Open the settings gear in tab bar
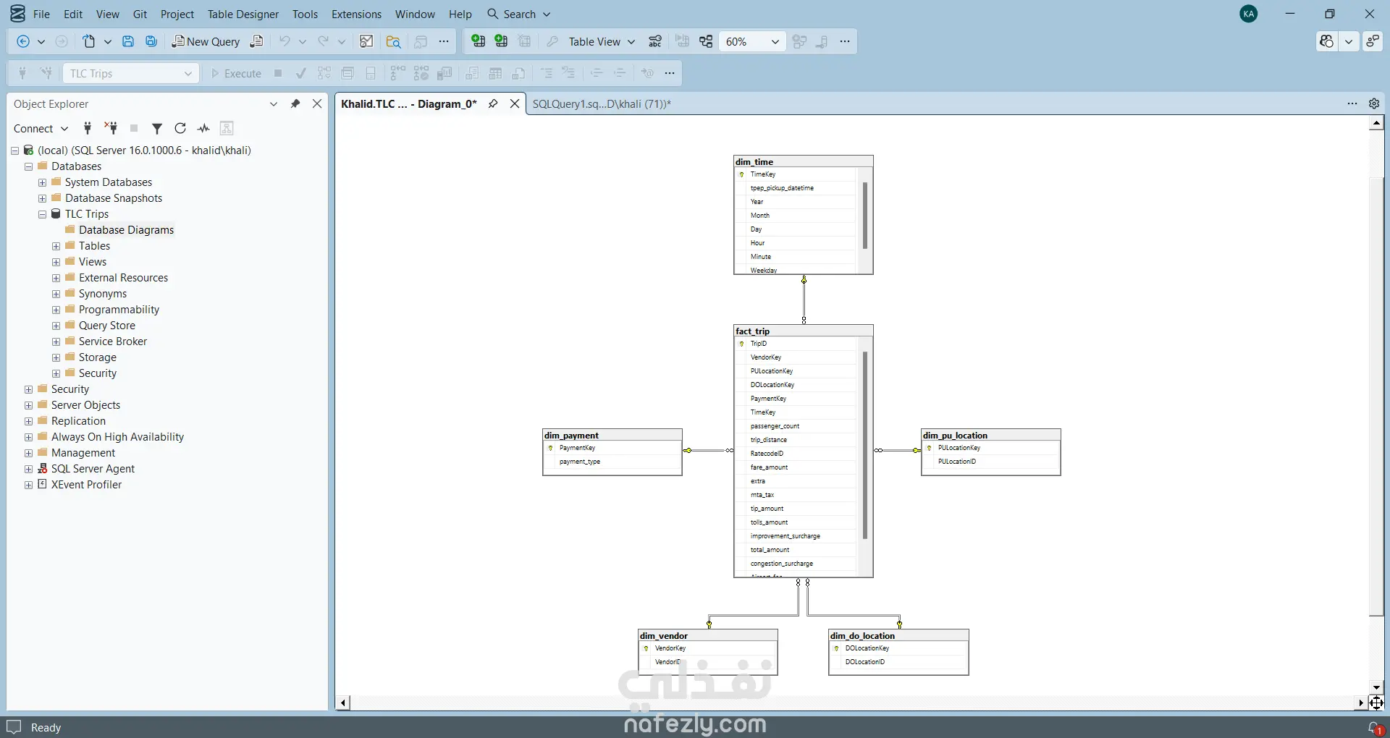1390x738 pixels. (x=1374, y=104)
